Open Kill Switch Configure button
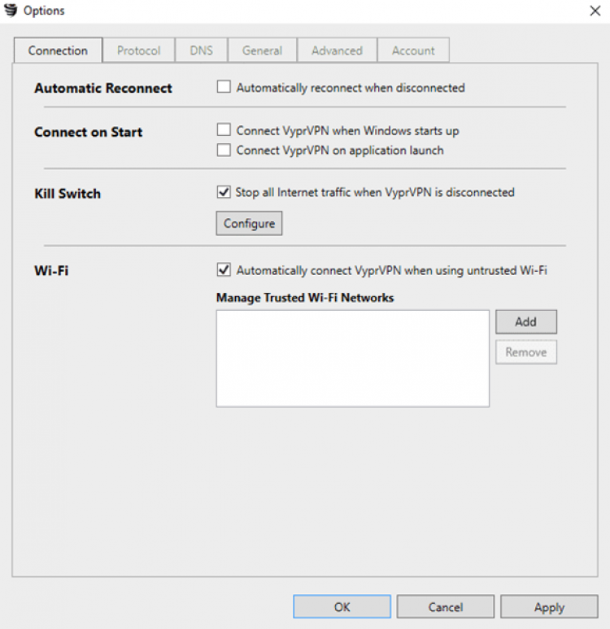The width and height of the screenshot is (610, 629). point(249,223)
